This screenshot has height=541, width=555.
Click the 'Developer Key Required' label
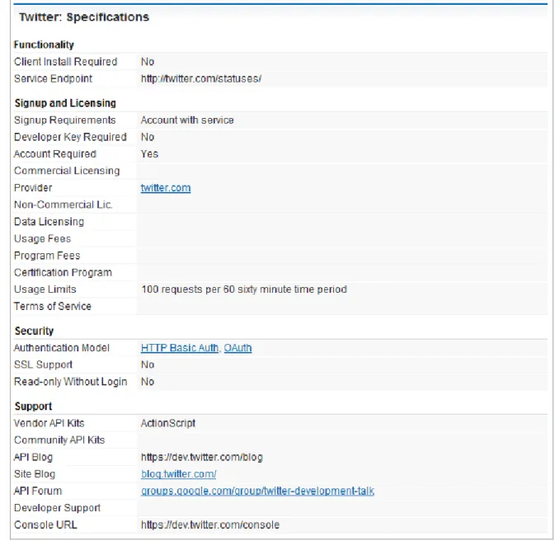point(70,137)
